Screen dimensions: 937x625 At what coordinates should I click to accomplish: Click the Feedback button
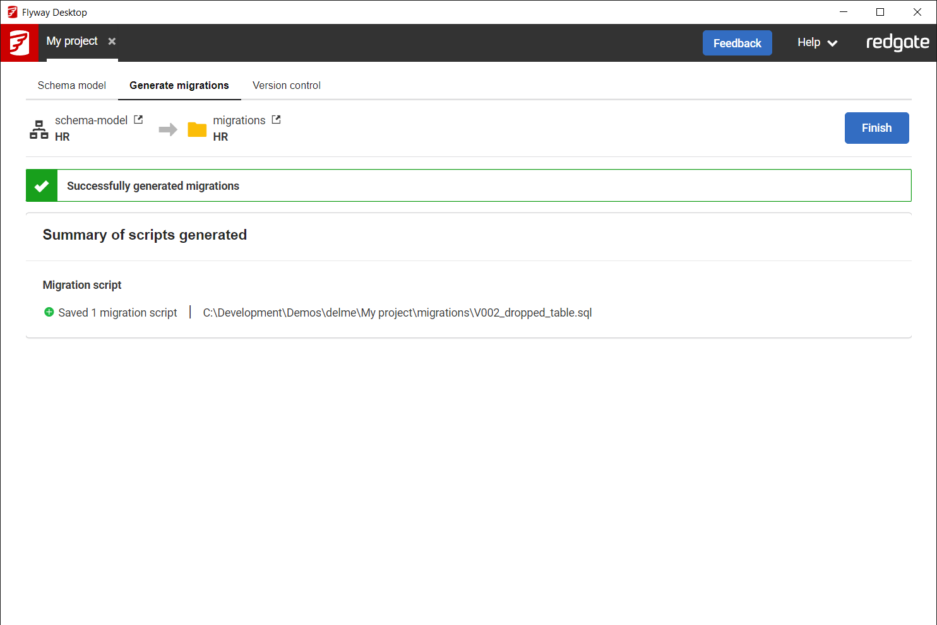point(737,43)
